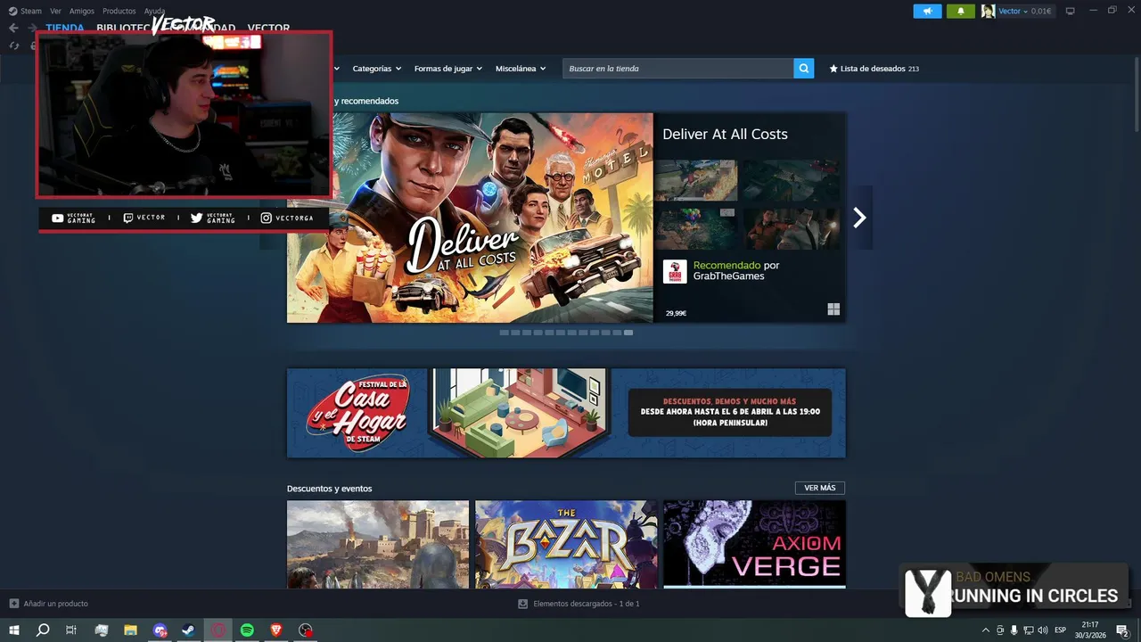Click the volume speaker tray icon
Viewport: 1141px width, 642px height.
click(1043, 630)
